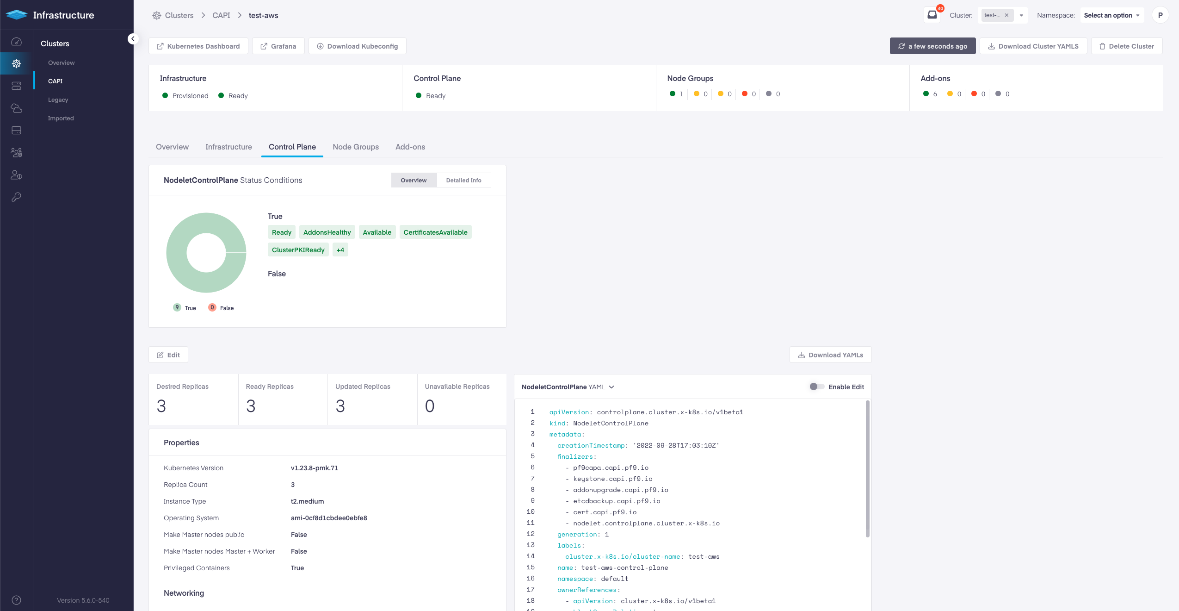The width and height of the screenshot is (1179, 611).
Task: Click the download icon on Download Cluster YAMLS
Action: (991, 46)
